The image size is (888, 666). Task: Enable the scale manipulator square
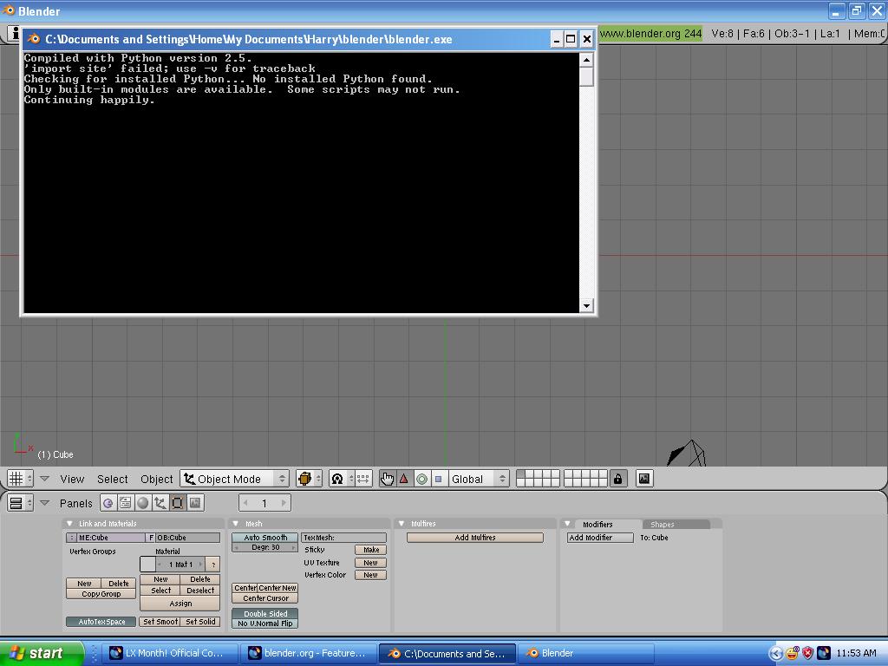[438, 479]
